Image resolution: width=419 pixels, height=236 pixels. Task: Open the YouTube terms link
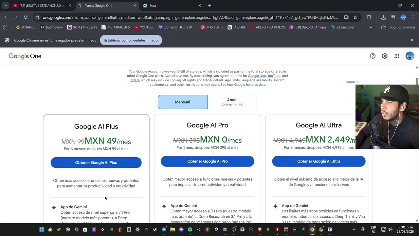[274, 76]
